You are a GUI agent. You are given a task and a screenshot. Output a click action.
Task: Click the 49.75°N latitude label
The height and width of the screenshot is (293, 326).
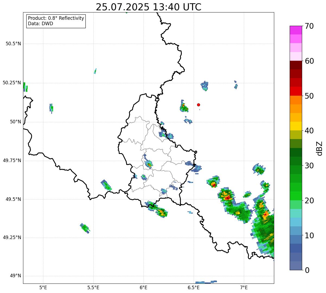[x=12, y=160]
